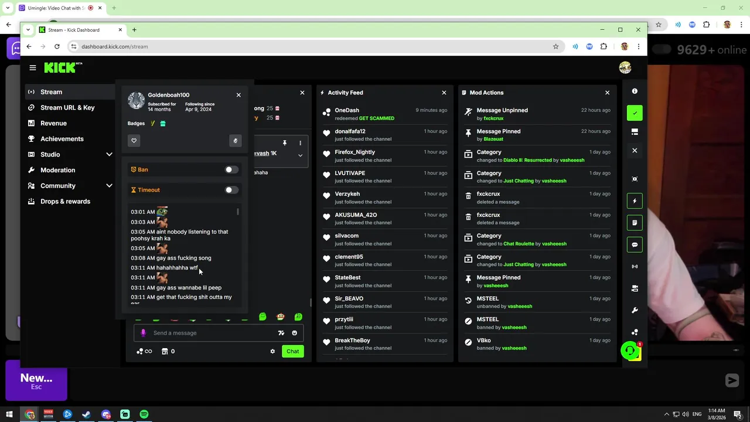This screenshot has height=422, width=750.
Task: Click the GET SCAMMED reward from OneDash
Action: point(376,118)
